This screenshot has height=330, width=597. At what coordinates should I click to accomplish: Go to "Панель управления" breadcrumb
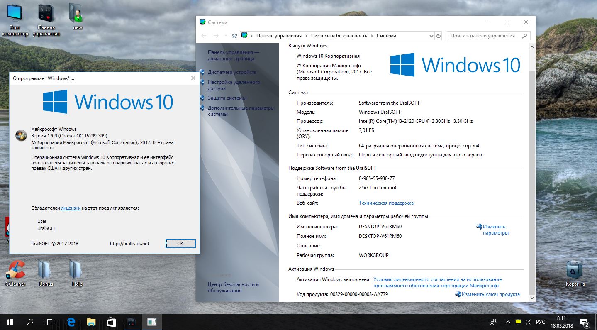[279, 36]
